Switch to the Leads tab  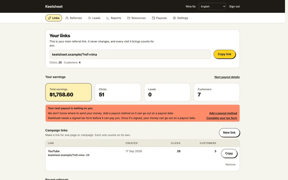tap(94, 18)
